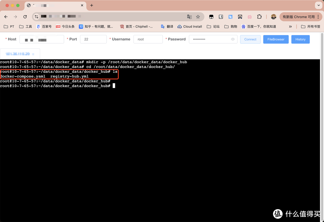Click the Host input field

pyautogui.click(x=42, y=39)
